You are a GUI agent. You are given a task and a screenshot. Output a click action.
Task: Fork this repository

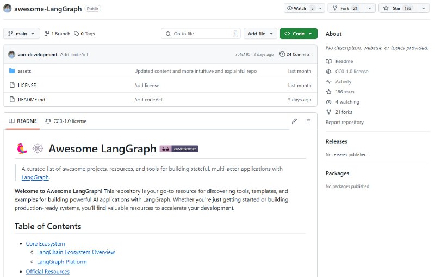[346, 8]
